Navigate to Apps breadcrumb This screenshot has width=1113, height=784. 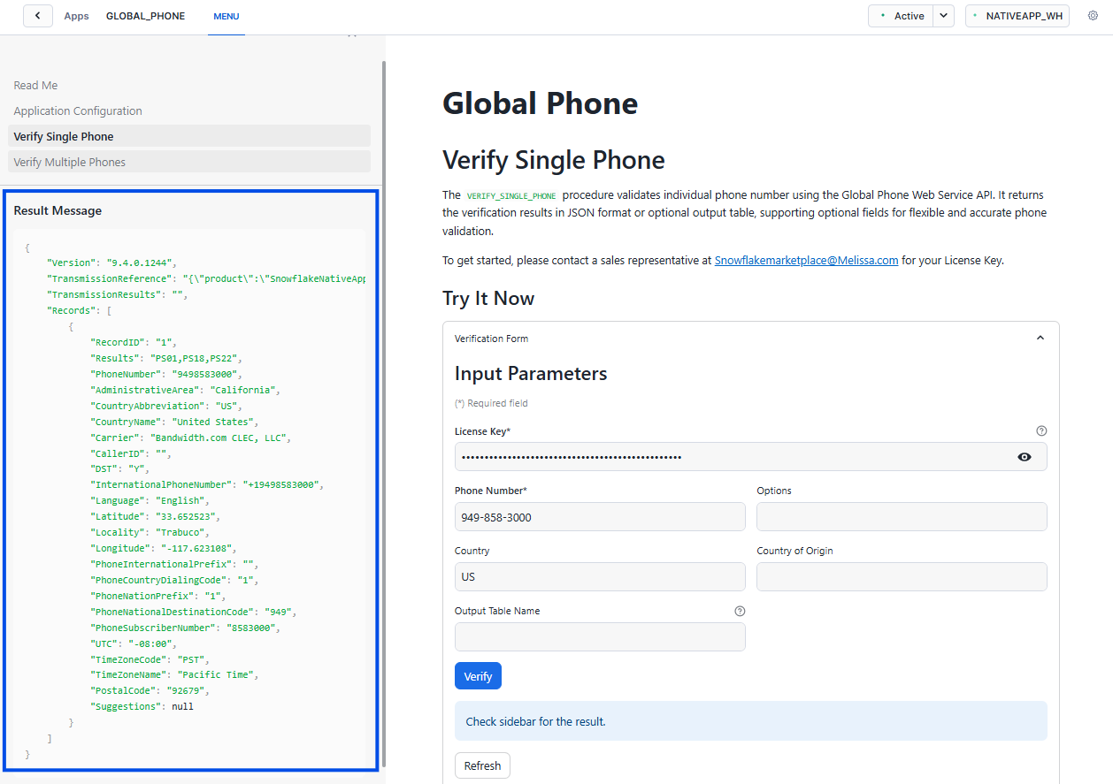click(x=76, y=16)
